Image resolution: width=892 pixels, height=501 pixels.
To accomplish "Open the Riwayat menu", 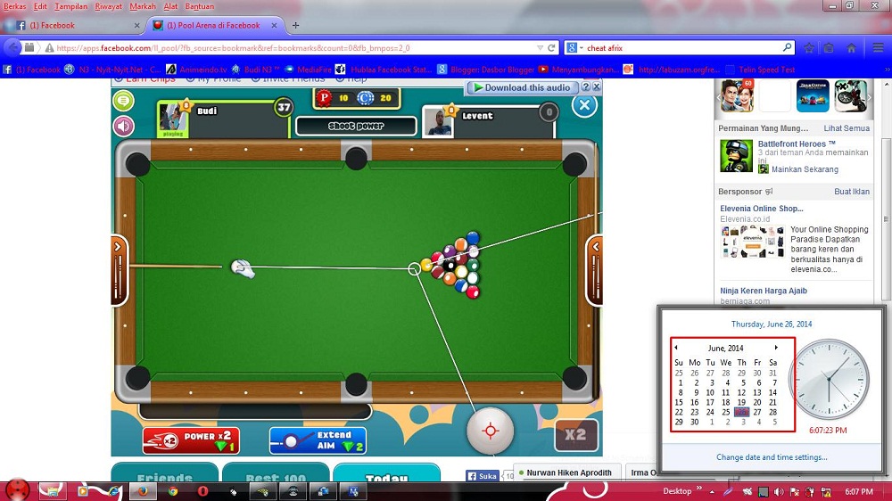I will point(109,6).
